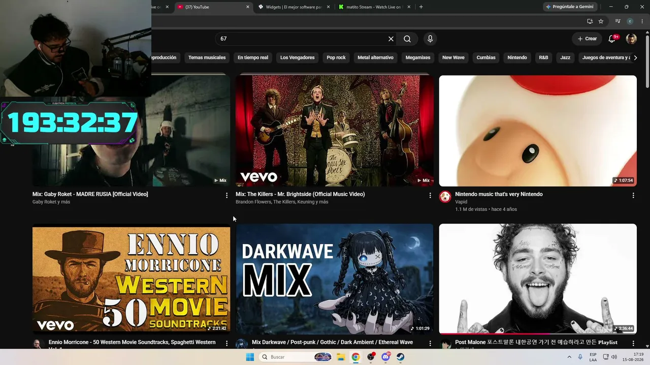Filter by Cumbias chip
Viewport: 650px width, 365px height.
click(486, 58)
